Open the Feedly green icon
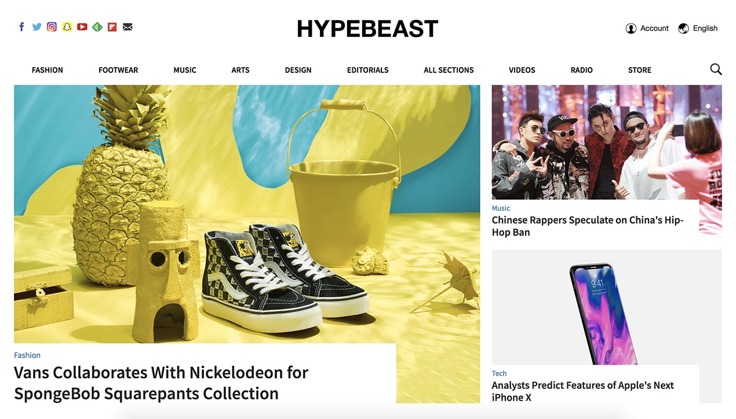The width and height of the screenshot is (736, 419). tap(97, 27)
